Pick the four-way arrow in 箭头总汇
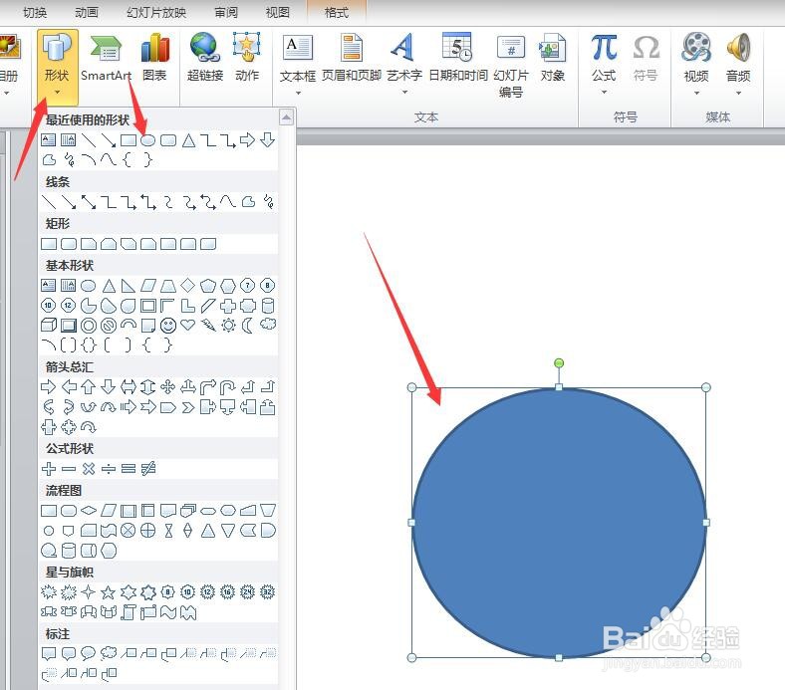This screenshot has width=785, height=690. 168,386
